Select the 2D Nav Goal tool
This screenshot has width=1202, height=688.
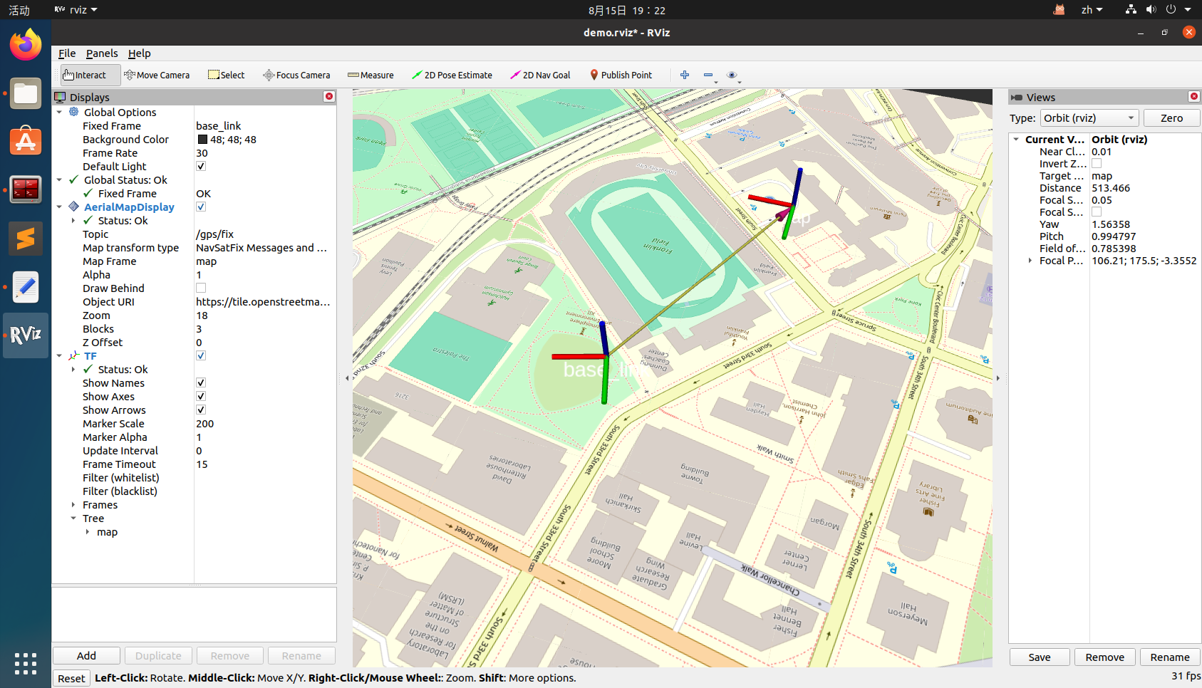pos(540,75)
